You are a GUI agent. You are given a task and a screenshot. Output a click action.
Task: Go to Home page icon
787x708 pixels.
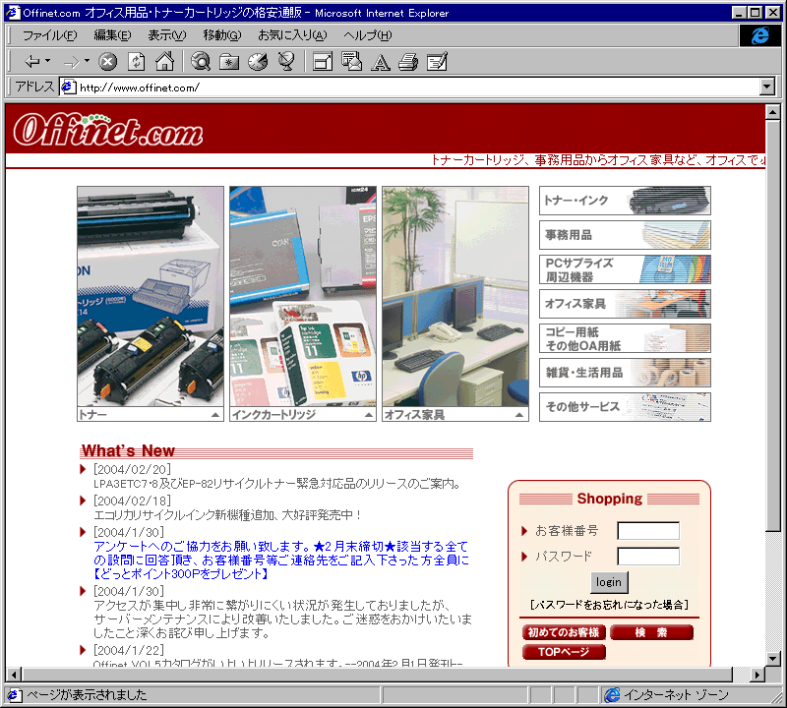click(x=164, y=61)
